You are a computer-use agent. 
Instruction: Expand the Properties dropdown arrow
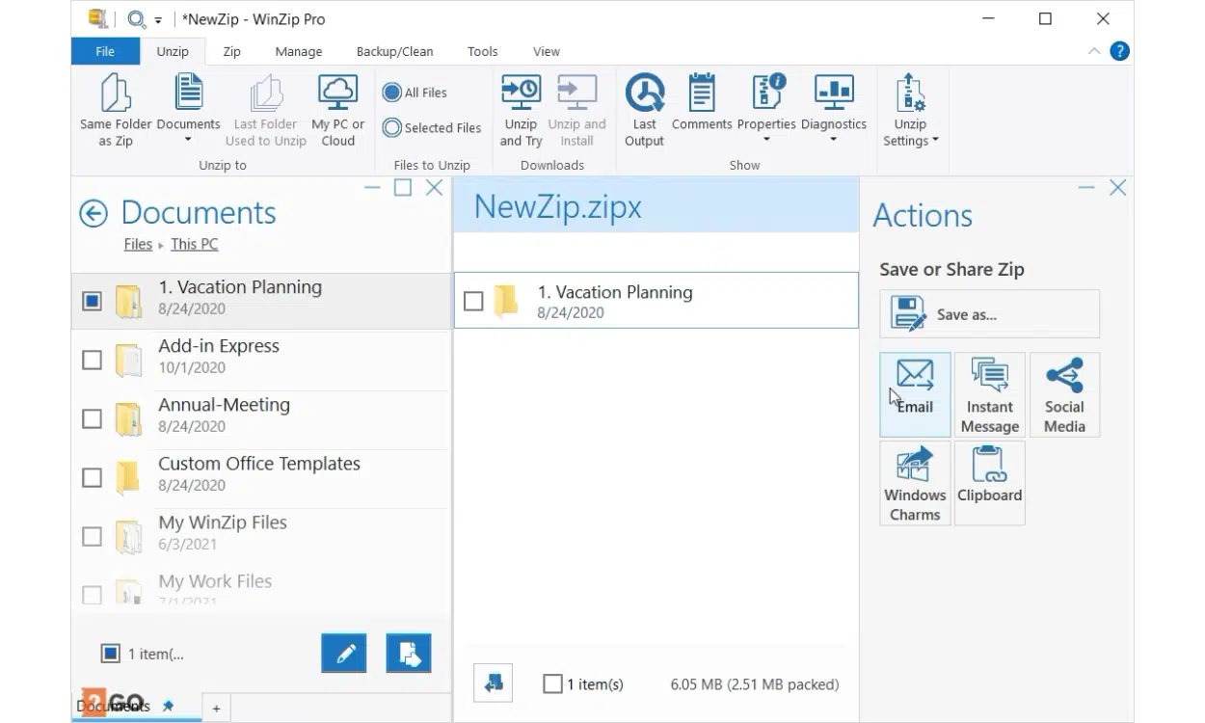pos(767,141)
